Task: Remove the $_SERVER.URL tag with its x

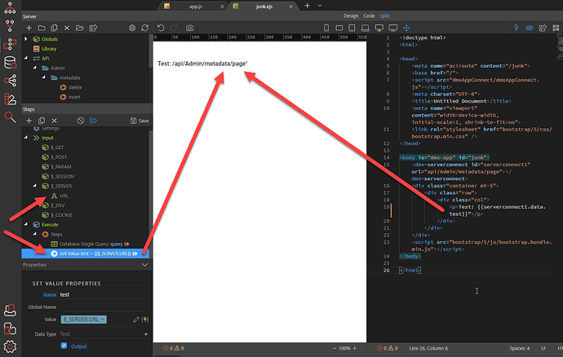Action: (x=103, y=319)
